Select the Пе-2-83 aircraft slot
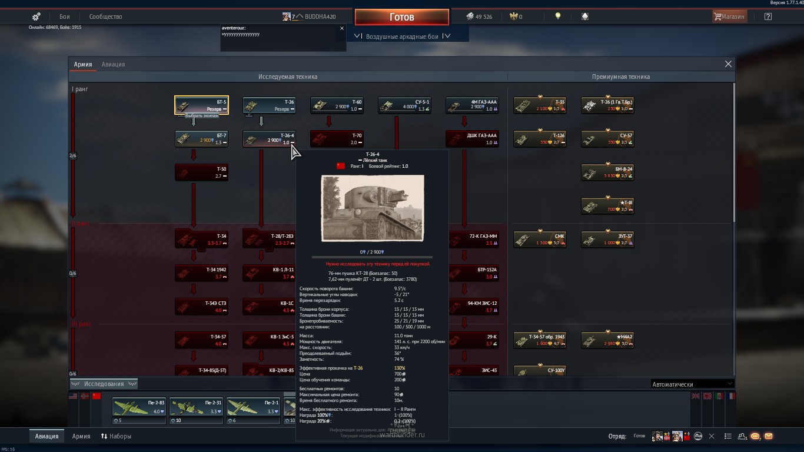Screen dimensions: 804x452 tap(139, 411)
